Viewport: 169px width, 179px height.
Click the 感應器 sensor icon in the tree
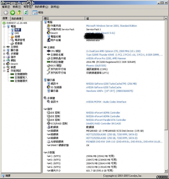[12, 43]
